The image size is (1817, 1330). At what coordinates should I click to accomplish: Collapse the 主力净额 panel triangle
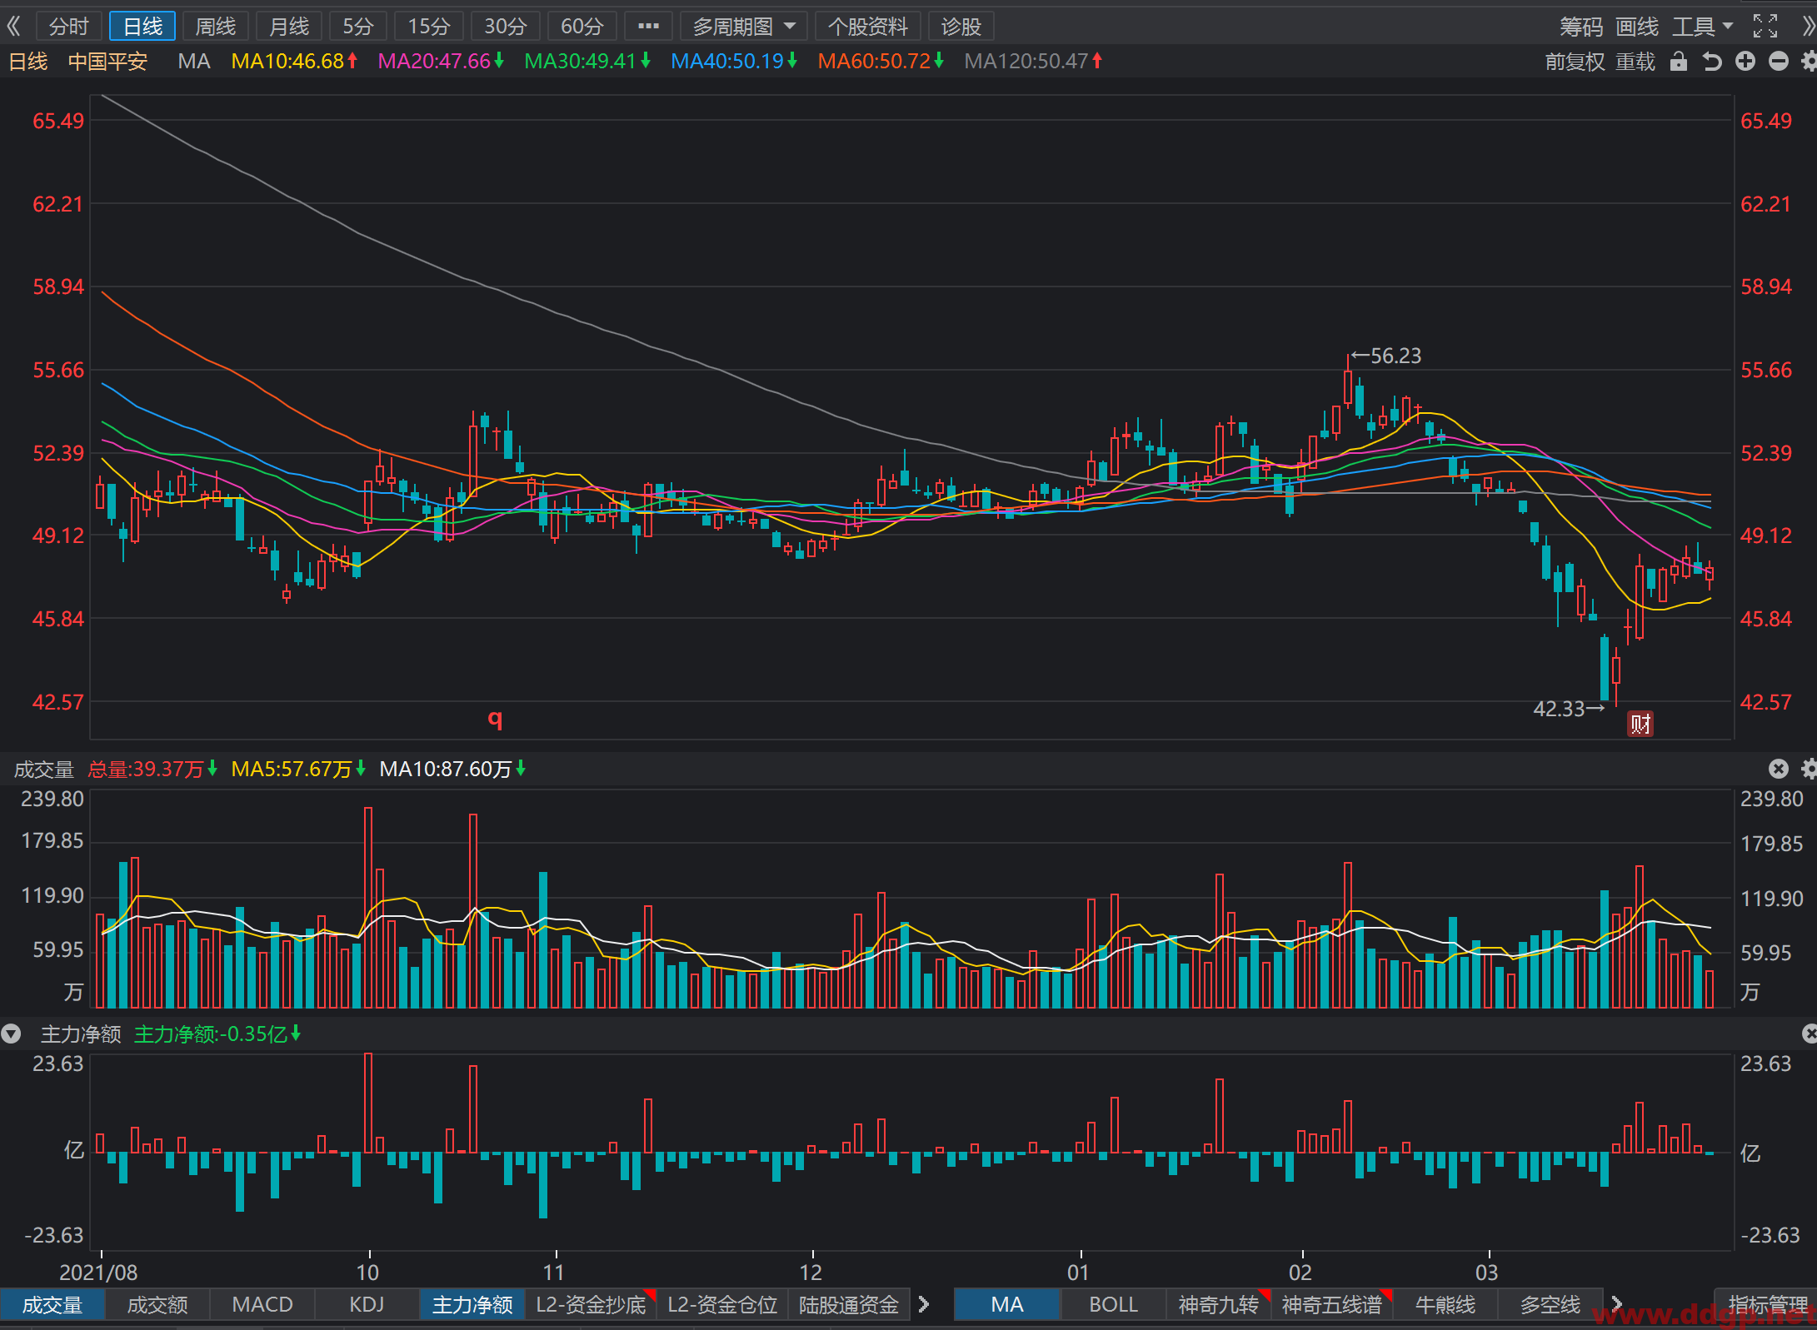[11, 1034]
